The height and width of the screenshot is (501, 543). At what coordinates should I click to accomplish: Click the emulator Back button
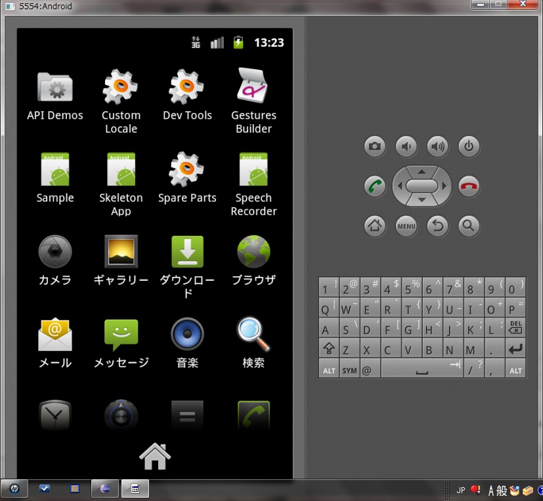click(438, 226)
